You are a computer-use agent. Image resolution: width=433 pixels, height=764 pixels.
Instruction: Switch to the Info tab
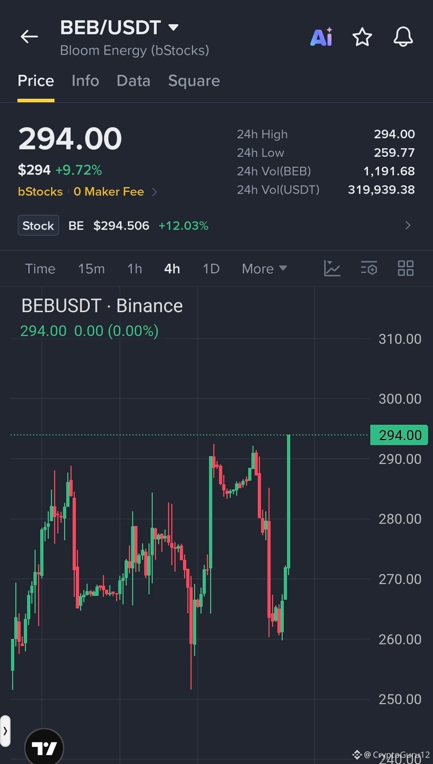[x=85, y=81]
